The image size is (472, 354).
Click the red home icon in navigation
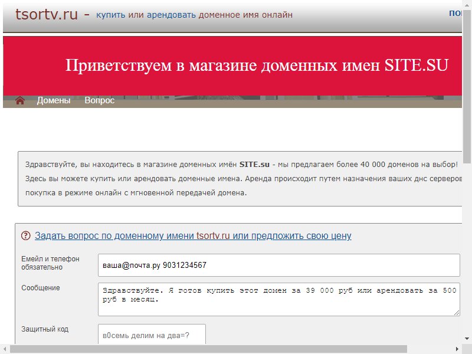click(20, 100)
